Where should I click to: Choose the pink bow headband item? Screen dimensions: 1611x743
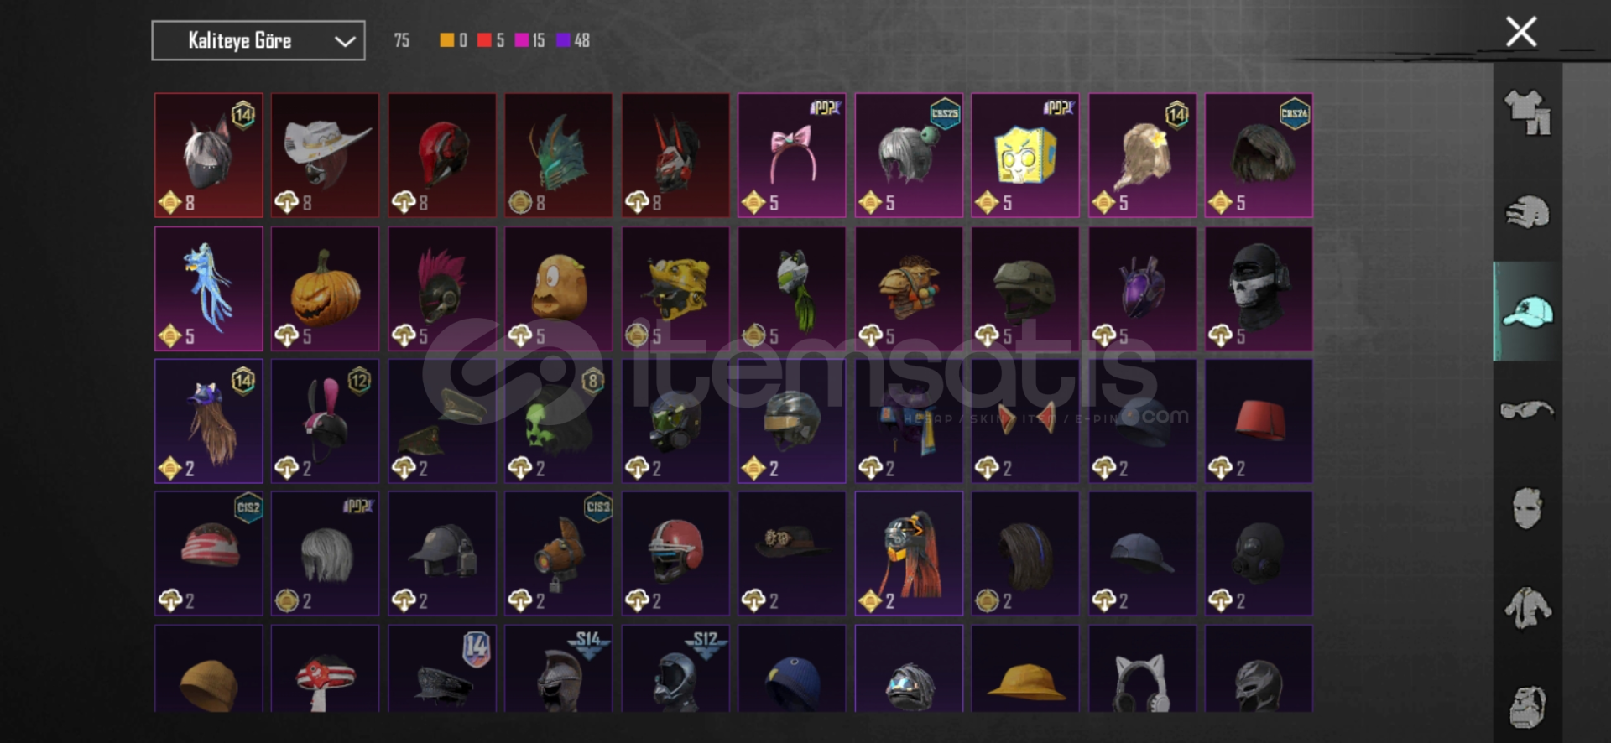tap(792, 155)
